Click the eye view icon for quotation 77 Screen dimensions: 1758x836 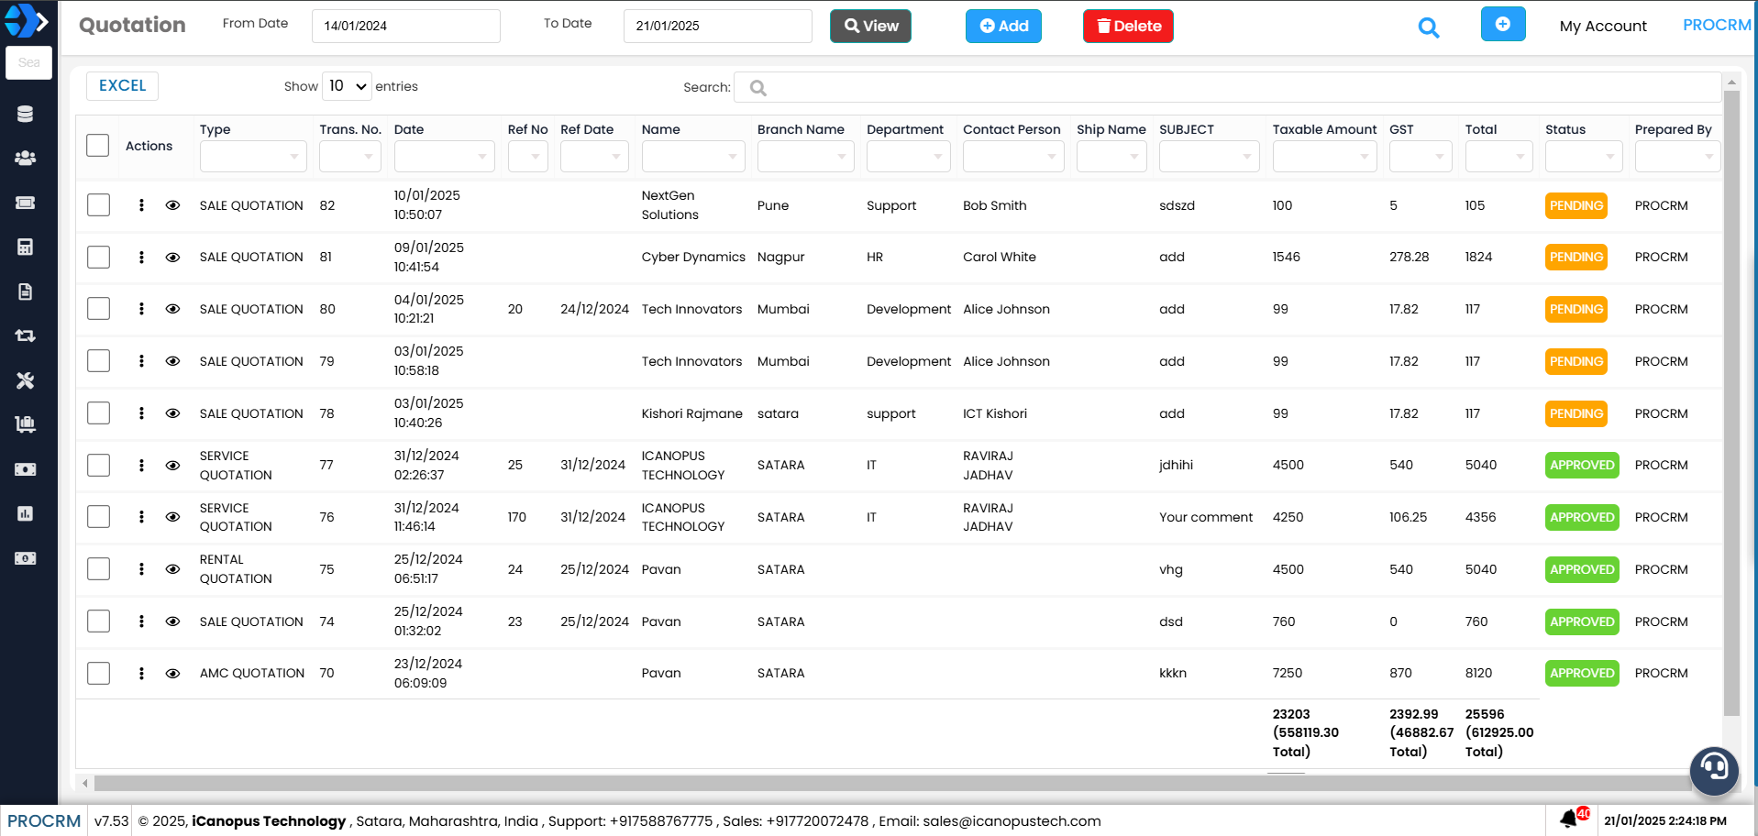click(x=172, y=466)
